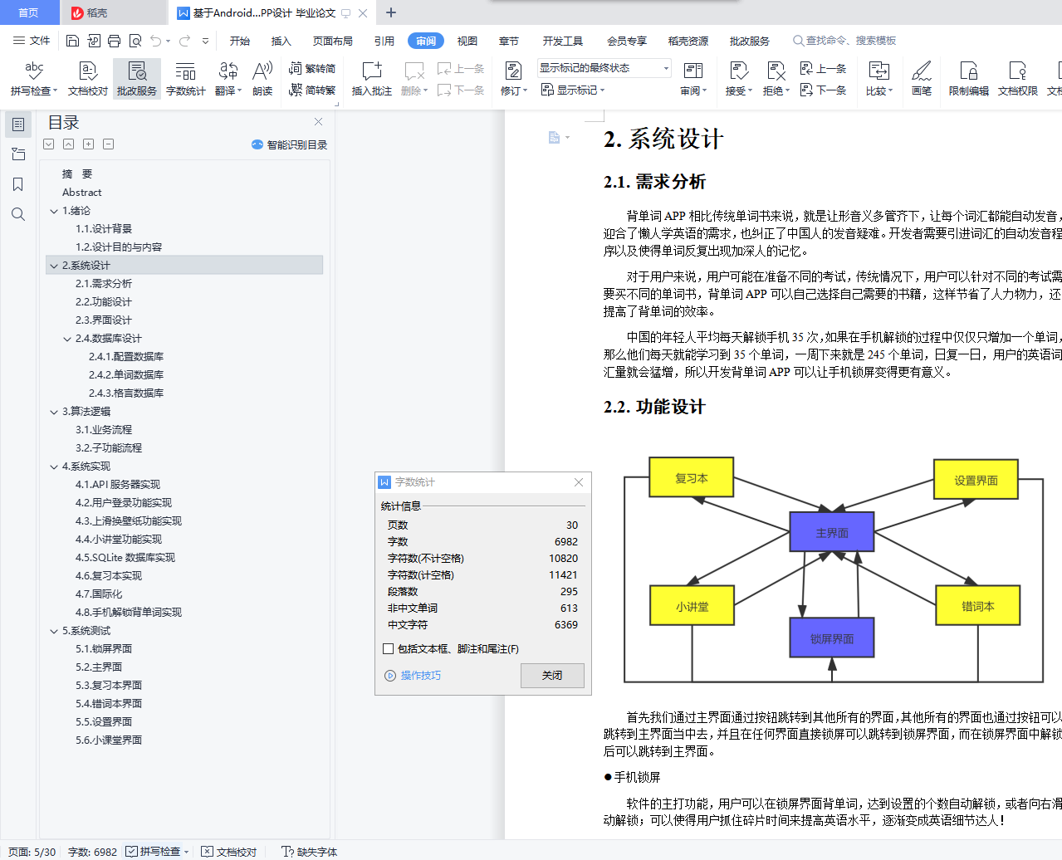
Task: Toggle 包括文本框、脚注和尾注 checkbox
Action: point(388,649)
